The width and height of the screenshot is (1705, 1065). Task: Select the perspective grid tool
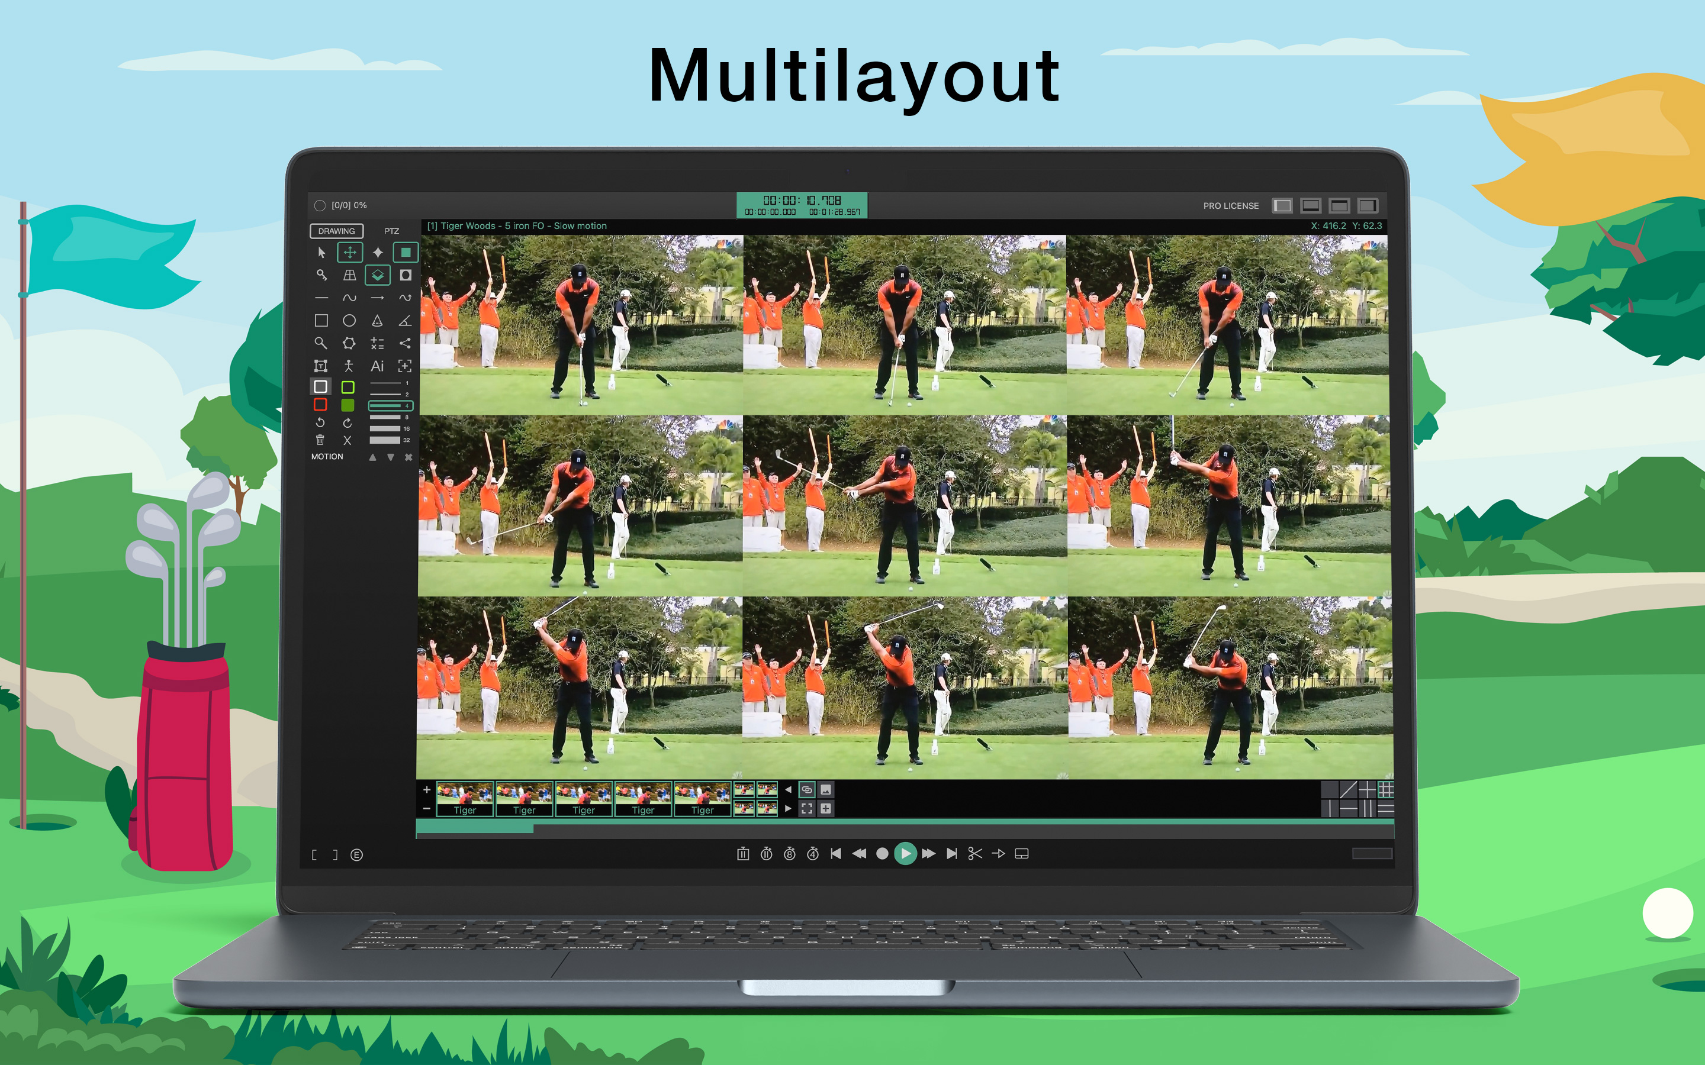click(x=349, y=275)
